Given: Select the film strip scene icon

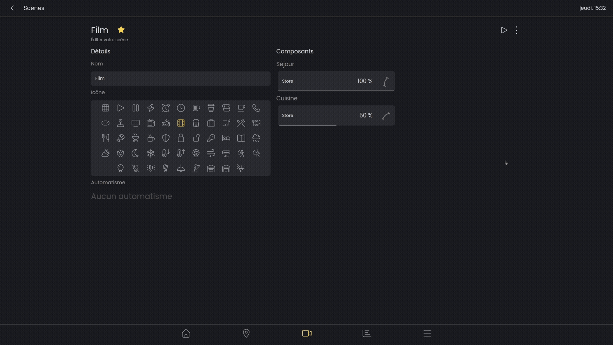Looking at the screenshot, I should [181, 123].
